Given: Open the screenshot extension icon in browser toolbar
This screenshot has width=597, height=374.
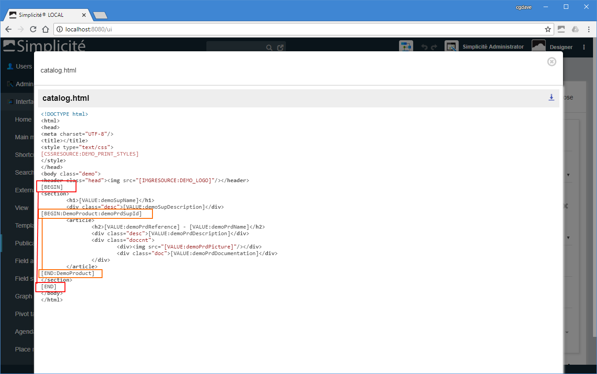Looking at the screenshot, I should pyautogui.click(x=561, y=29).
